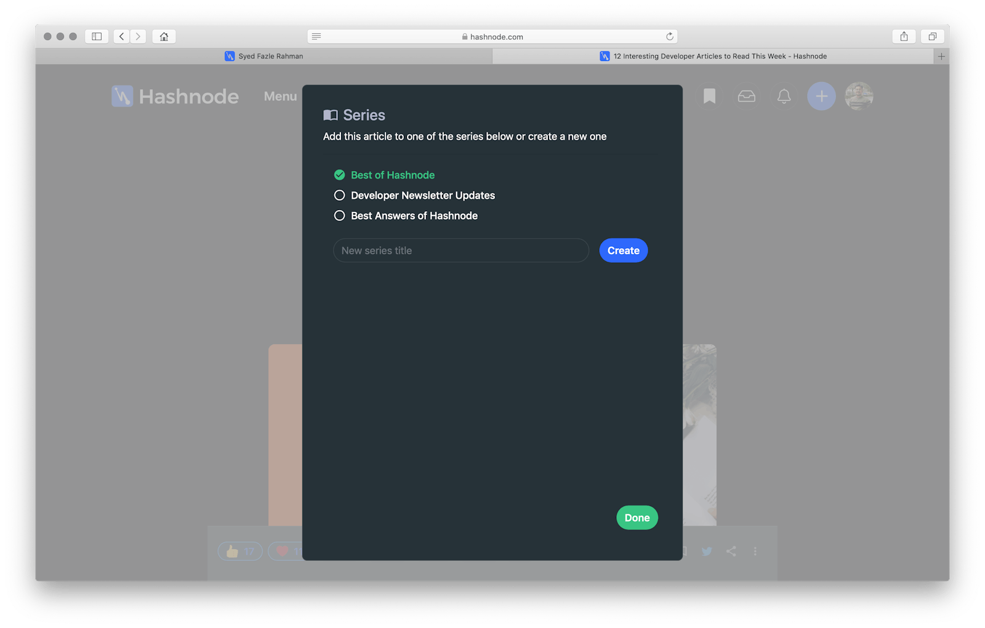
Task: Click the green Done button
Action: coord(637,518)
